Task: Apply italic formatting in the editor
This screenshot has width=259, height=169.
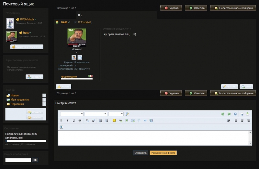Action: 67,120
